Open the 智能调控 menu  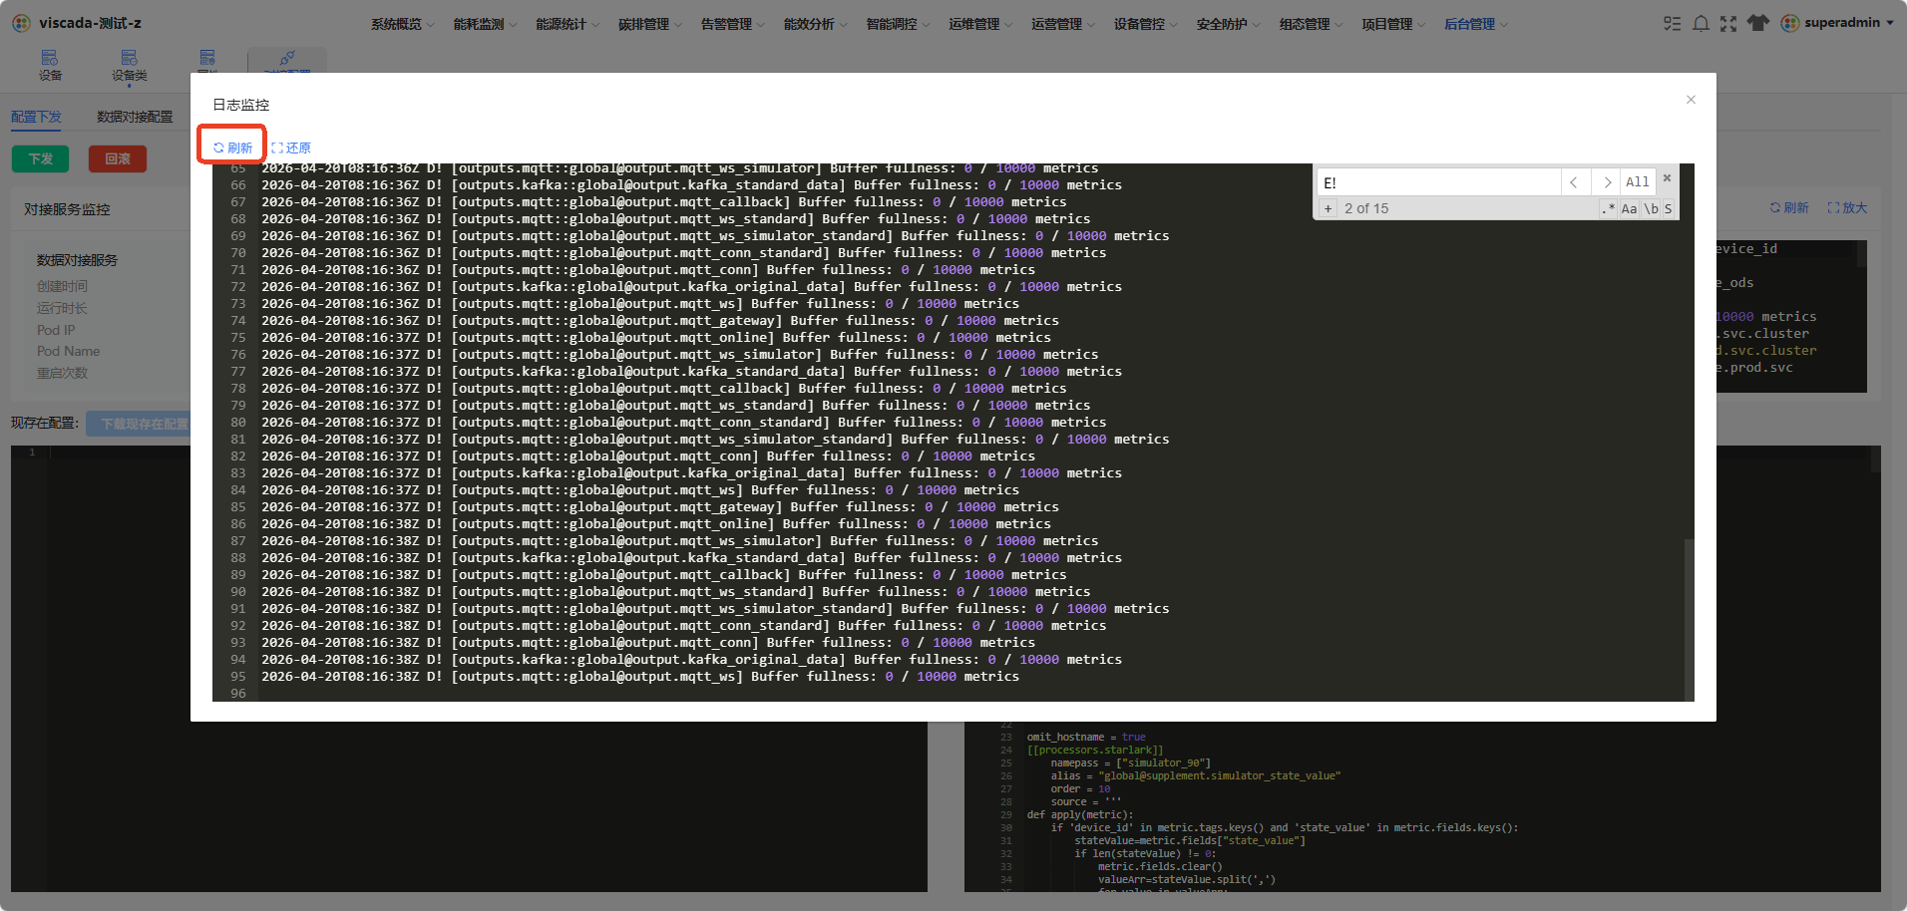pyautogui.click(x=898, y=24)
